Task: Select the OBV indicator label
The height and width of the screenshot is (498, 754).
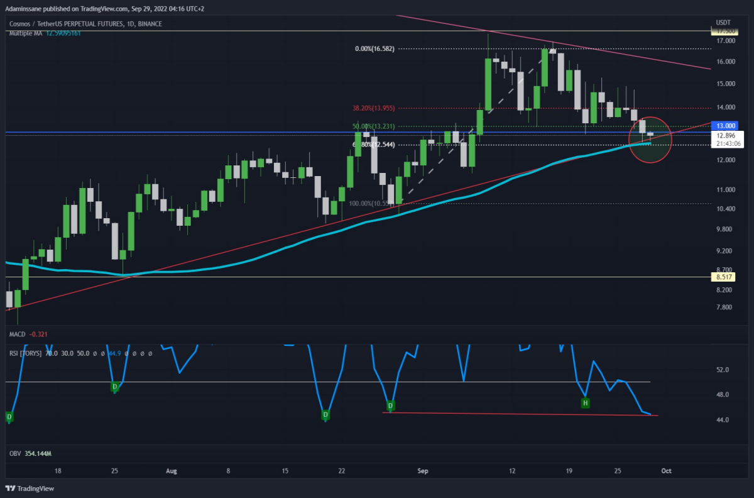Action: coord(14,453)
